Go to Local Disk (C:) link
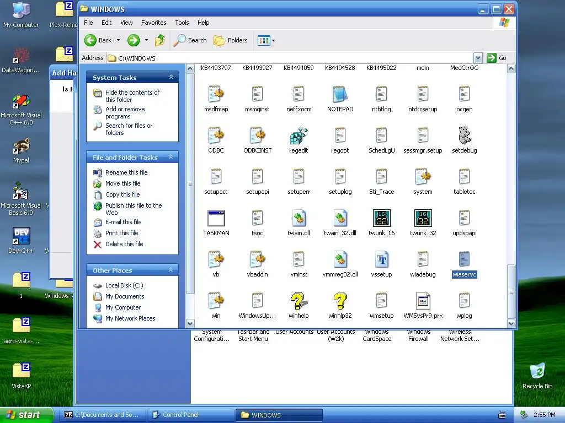Image resolution: width=565 pixels, height=423 pixels. [x=124, y=285]
